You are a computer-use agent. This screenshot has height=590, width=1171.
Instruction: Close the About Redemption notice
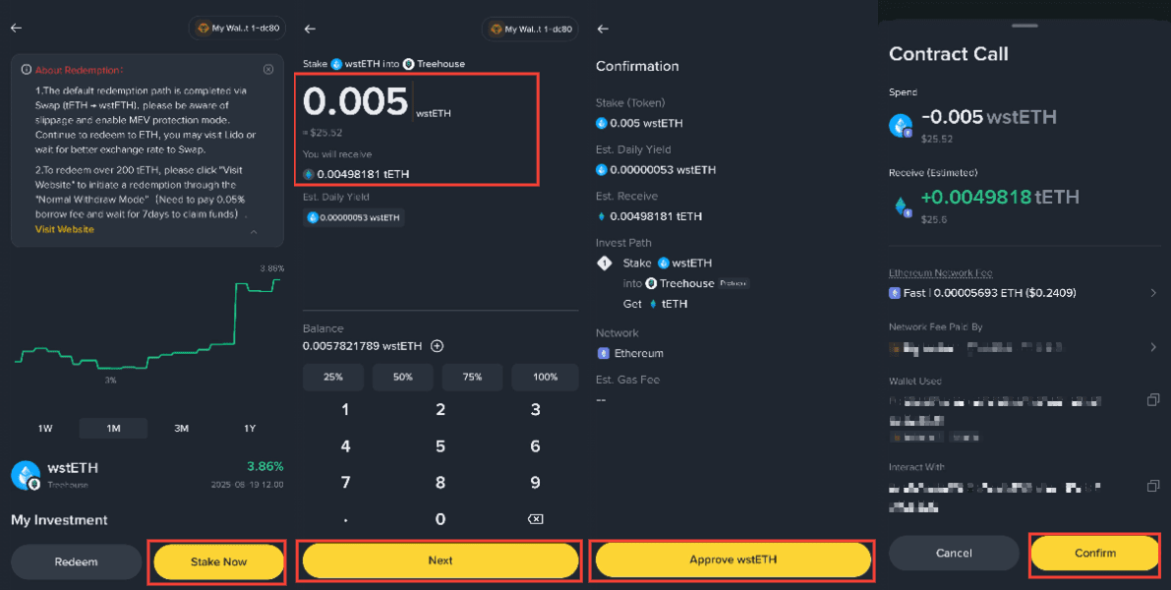coord(268,70)
